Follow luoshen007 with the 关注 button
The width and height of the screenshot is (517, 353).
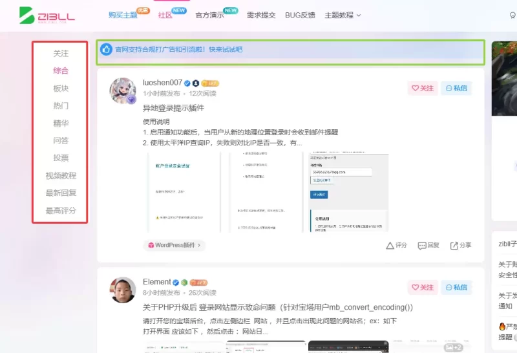[423, 88]
